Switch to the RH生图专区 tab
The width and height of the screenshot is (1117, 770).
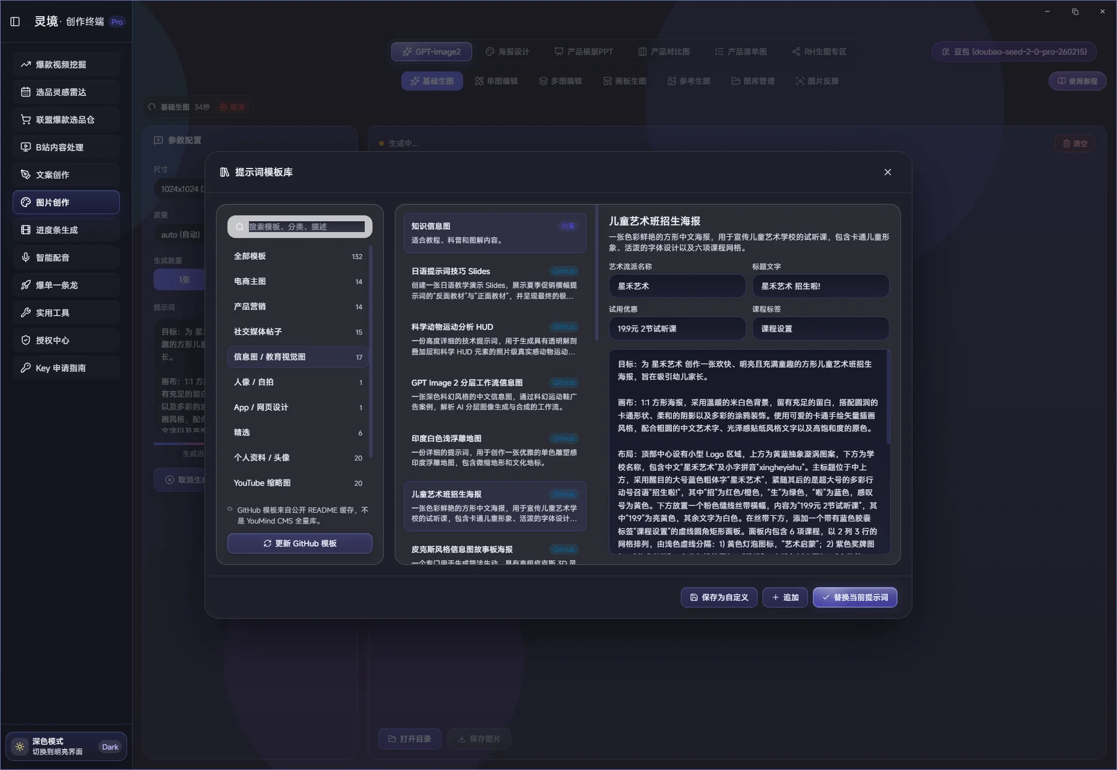[819, 52]
